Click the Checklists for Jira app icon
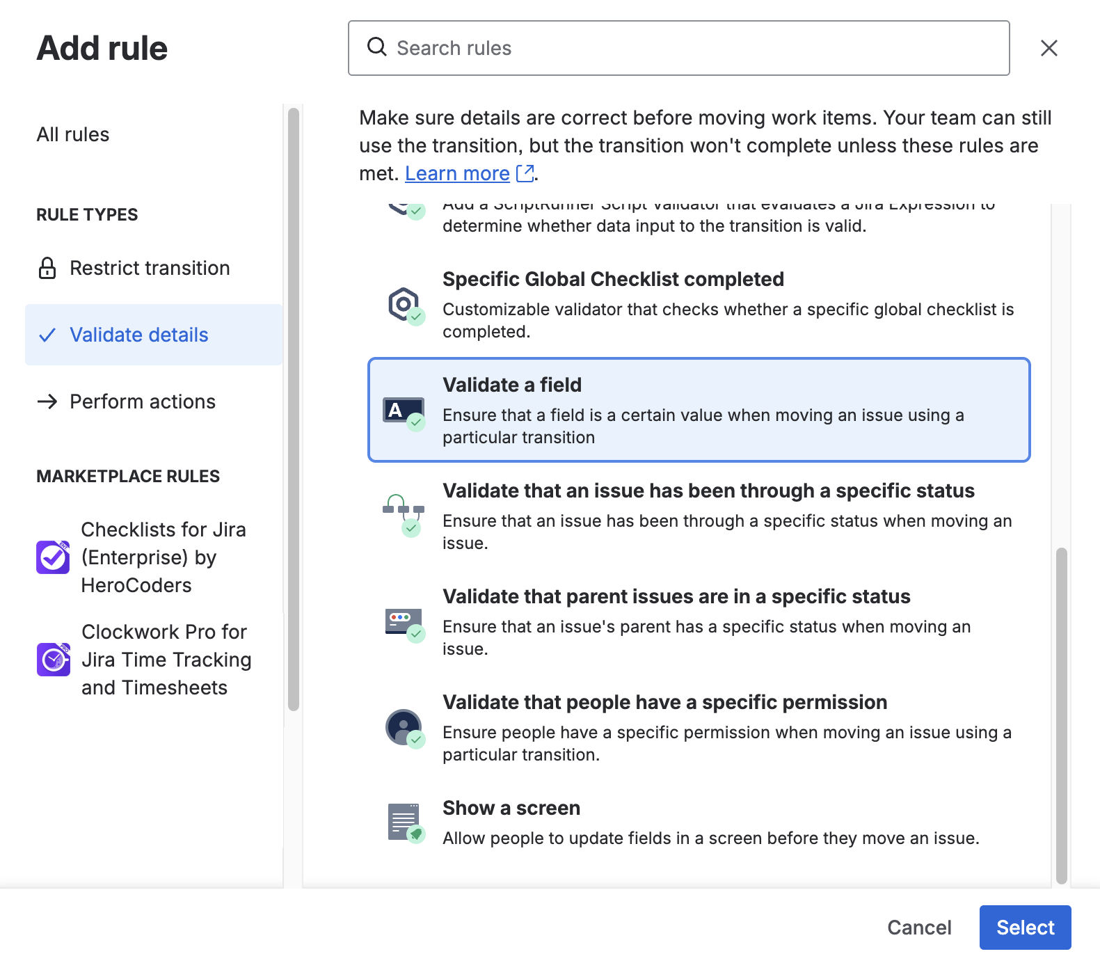 point(53,557)
